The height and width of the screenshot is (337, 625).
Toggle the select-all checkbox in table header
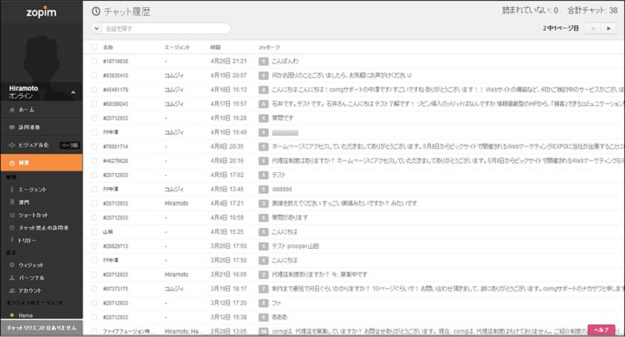point(94,47)
